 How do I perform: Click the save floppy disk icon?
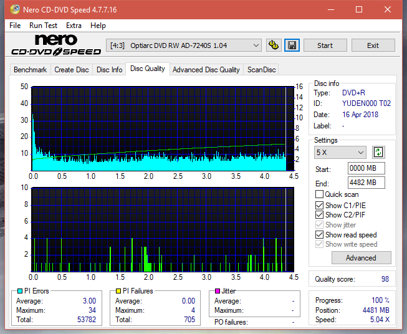[x=292, y=45]
